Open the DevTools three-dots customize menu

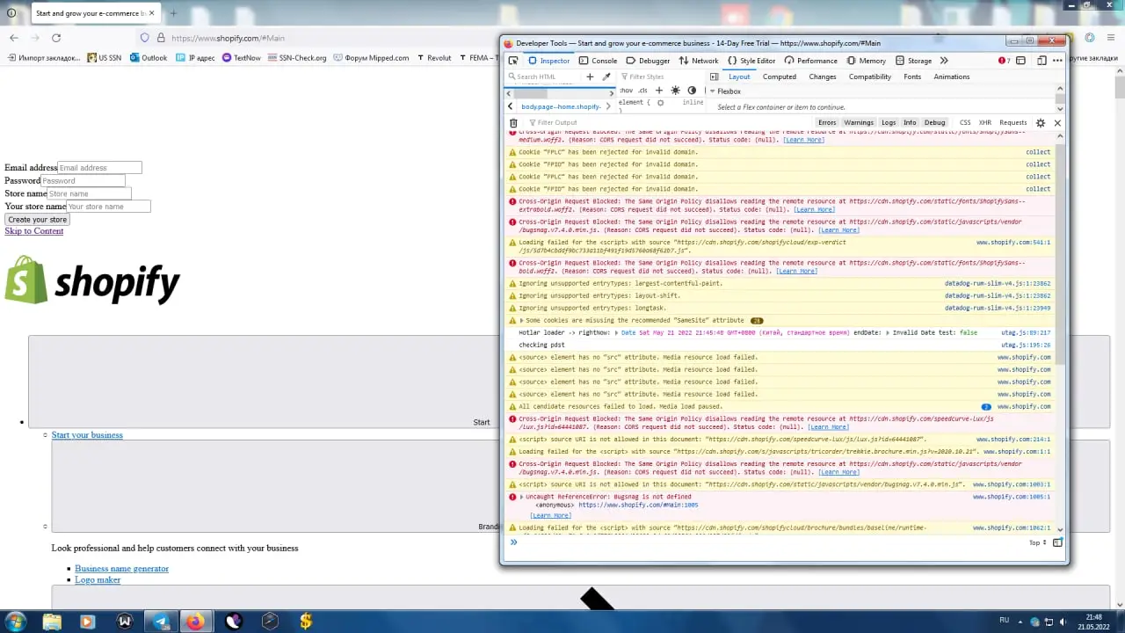click(1057, 61)
